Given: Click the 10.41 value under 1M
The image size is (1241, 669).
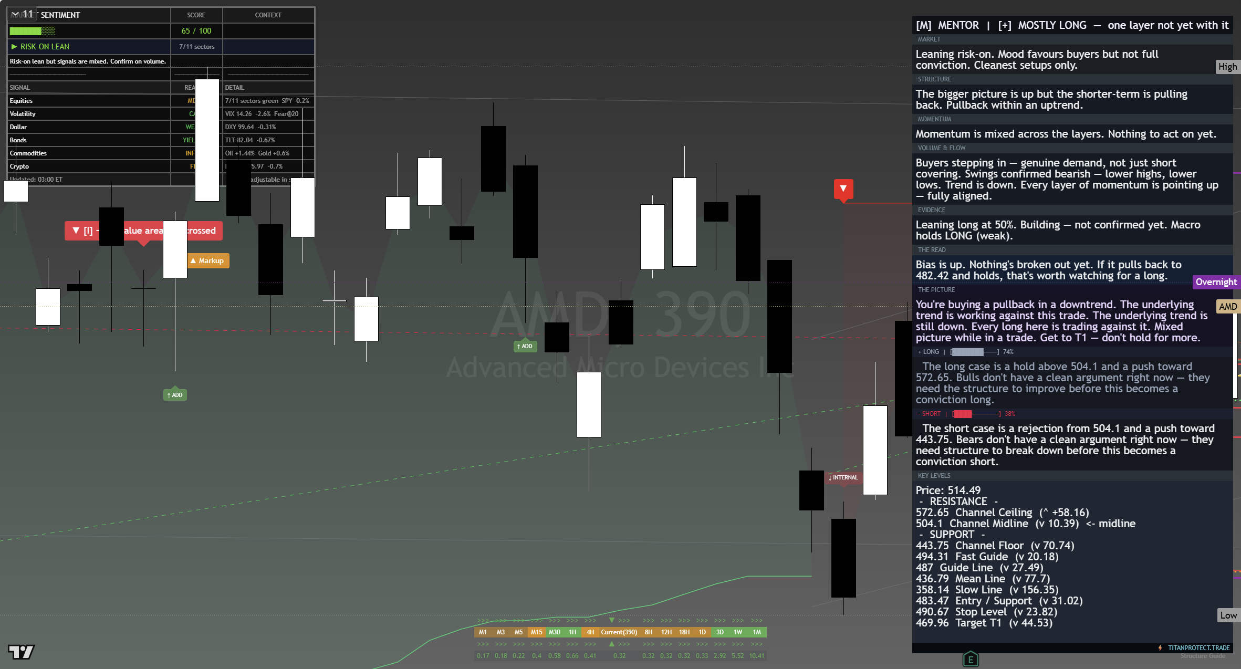Looking at the screenshot, I should click(757, 656).
